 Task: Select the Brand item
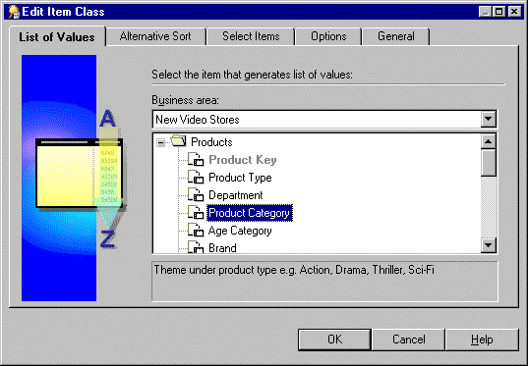click(222, 248)
